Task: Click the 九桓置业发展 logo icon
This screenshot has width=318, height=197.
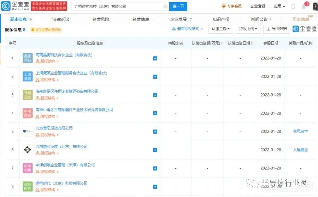Action: 28,150
